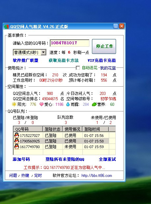Screen dimensions: 151x204
Task: Open the VIP充值卡充值 link
Action: pos(102,61)
